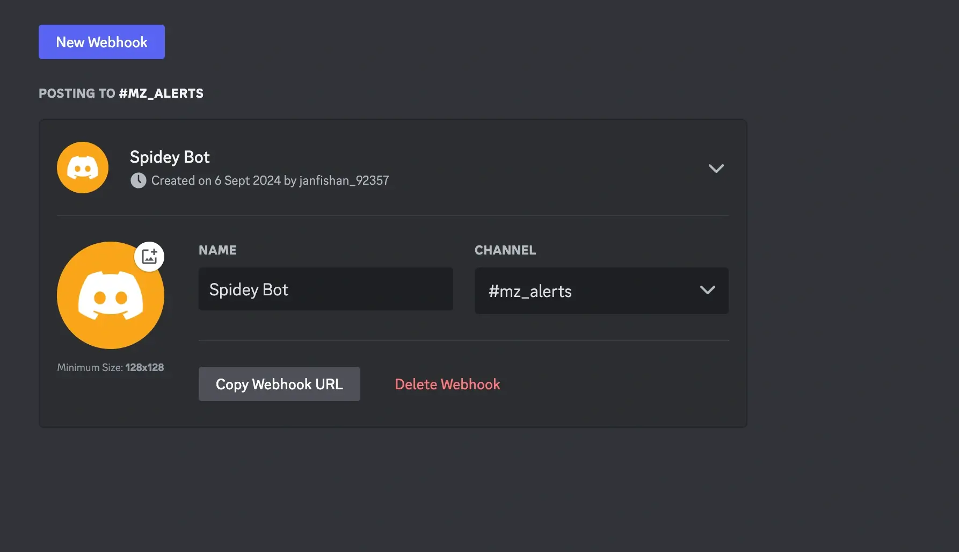Delete the Spidey Bot webhook
Screen dimensions: 959x552
pos(447,384)
